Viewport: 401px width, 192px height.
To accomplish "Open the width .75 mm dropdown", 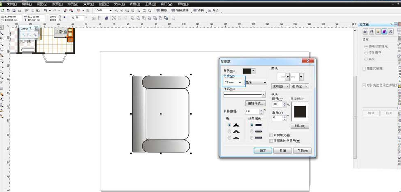I will tap(240, 83).
